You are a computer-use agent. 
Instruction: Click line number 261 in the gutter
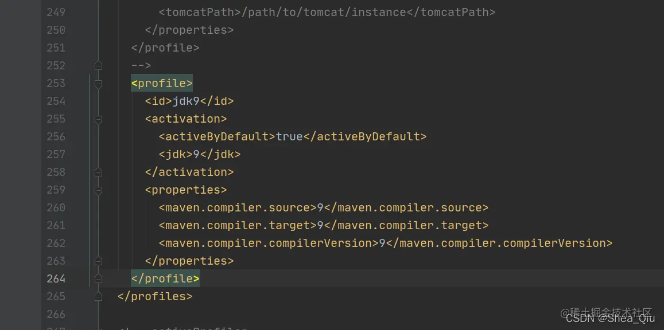click(56, 226)
